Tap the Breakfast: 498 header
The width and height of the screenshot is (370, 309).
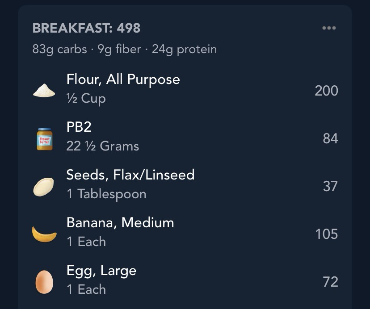point(86,28)
